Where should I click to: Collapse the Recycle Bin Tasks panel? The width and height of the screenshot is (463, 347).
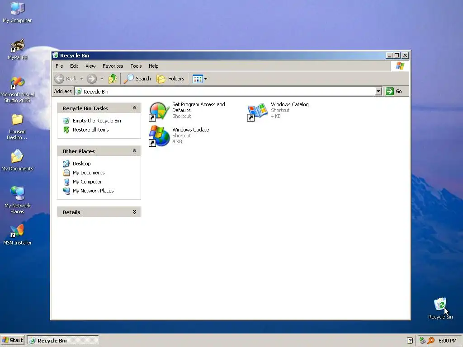[x=134, y=108]
